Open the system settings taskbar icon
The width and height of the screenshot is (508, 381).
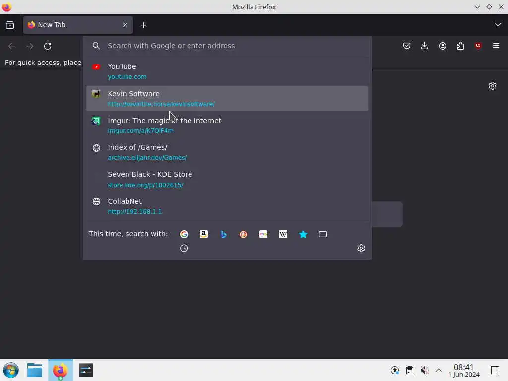click(x=86, y=370)
